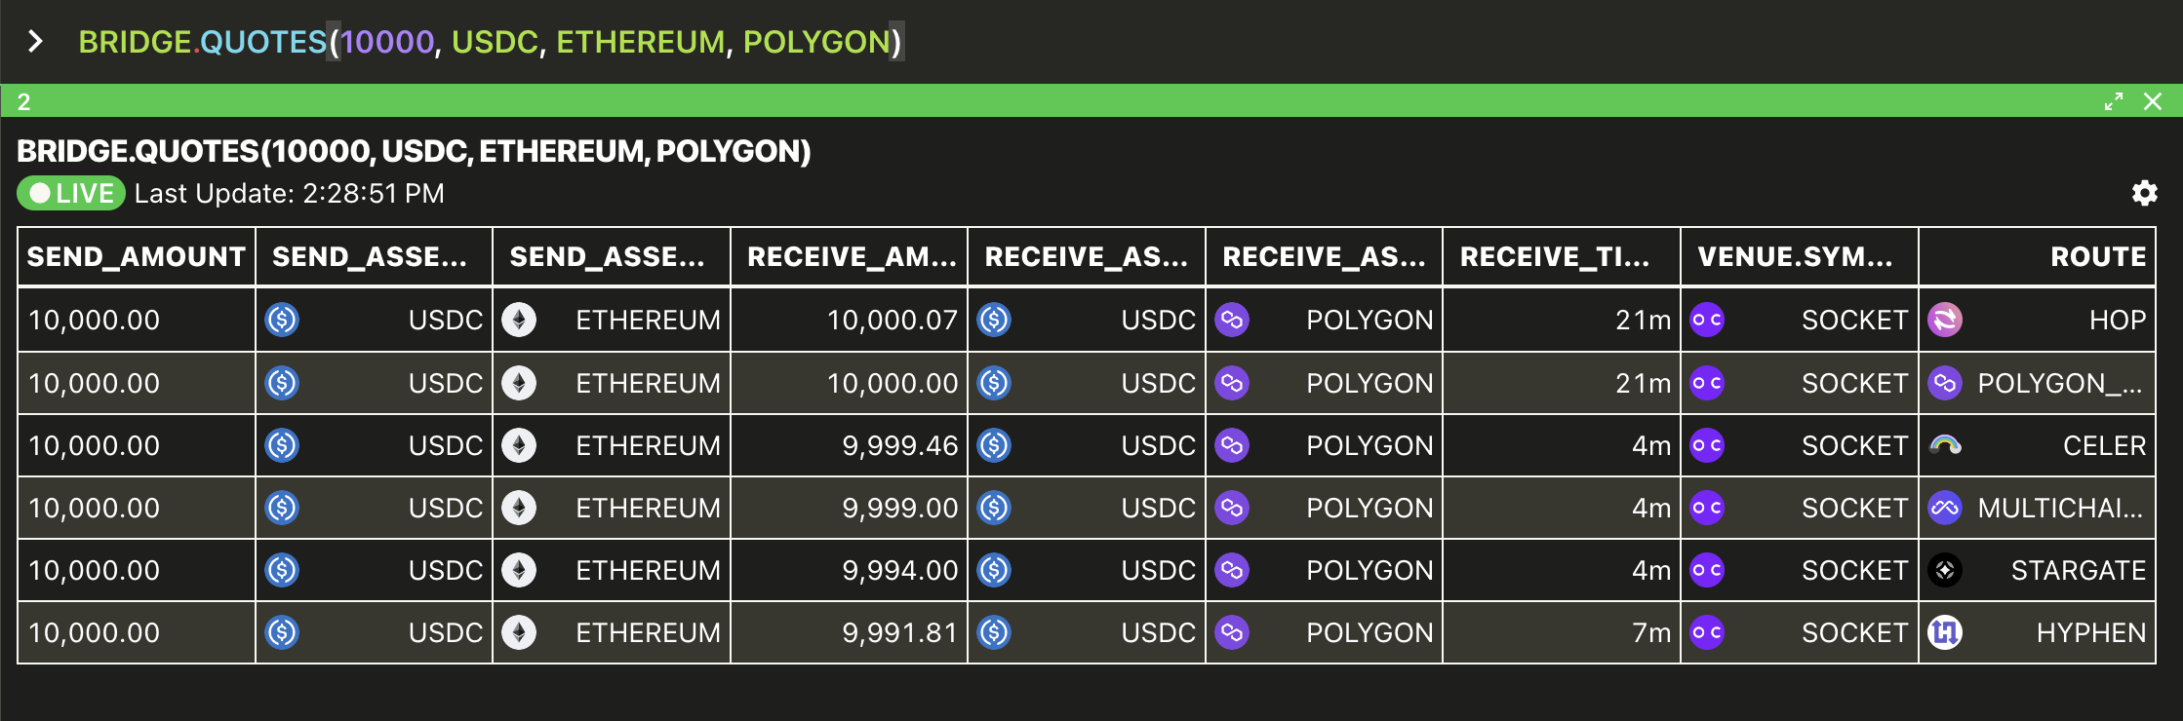Close the green-bar widget panel
Viewport: 2183px width, 721px height.
click(x=2153, y=101)
